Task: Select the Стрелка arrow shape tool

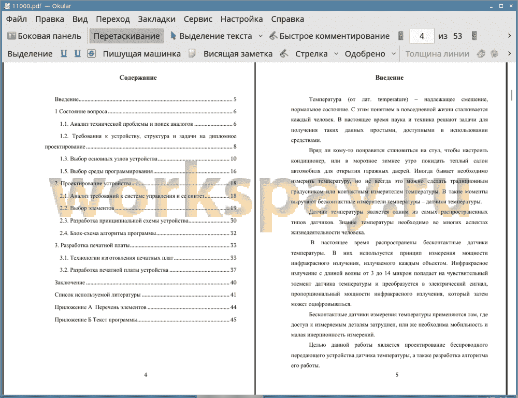Action: [x=311, y=54]
